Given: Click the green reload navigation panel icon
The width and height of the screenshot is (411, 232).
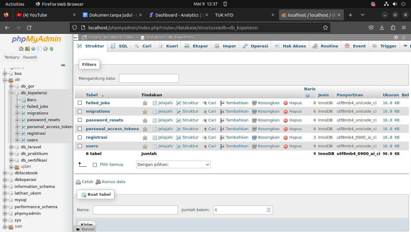Looking at the screenshot, I should [51, 49].
